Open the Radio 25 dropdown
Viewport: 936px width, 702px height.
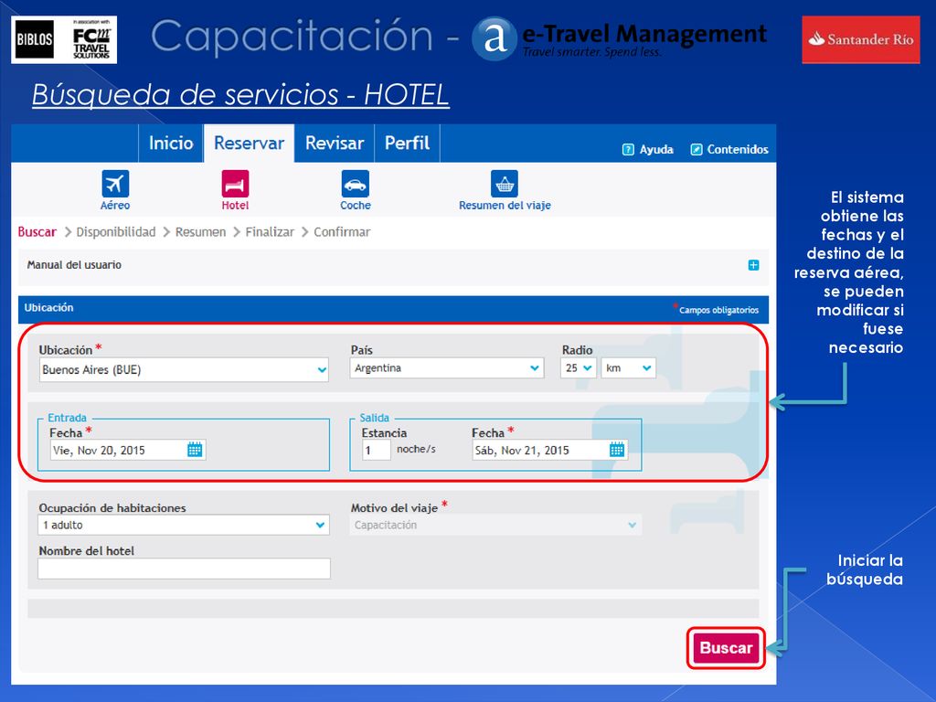pos(579,367)
